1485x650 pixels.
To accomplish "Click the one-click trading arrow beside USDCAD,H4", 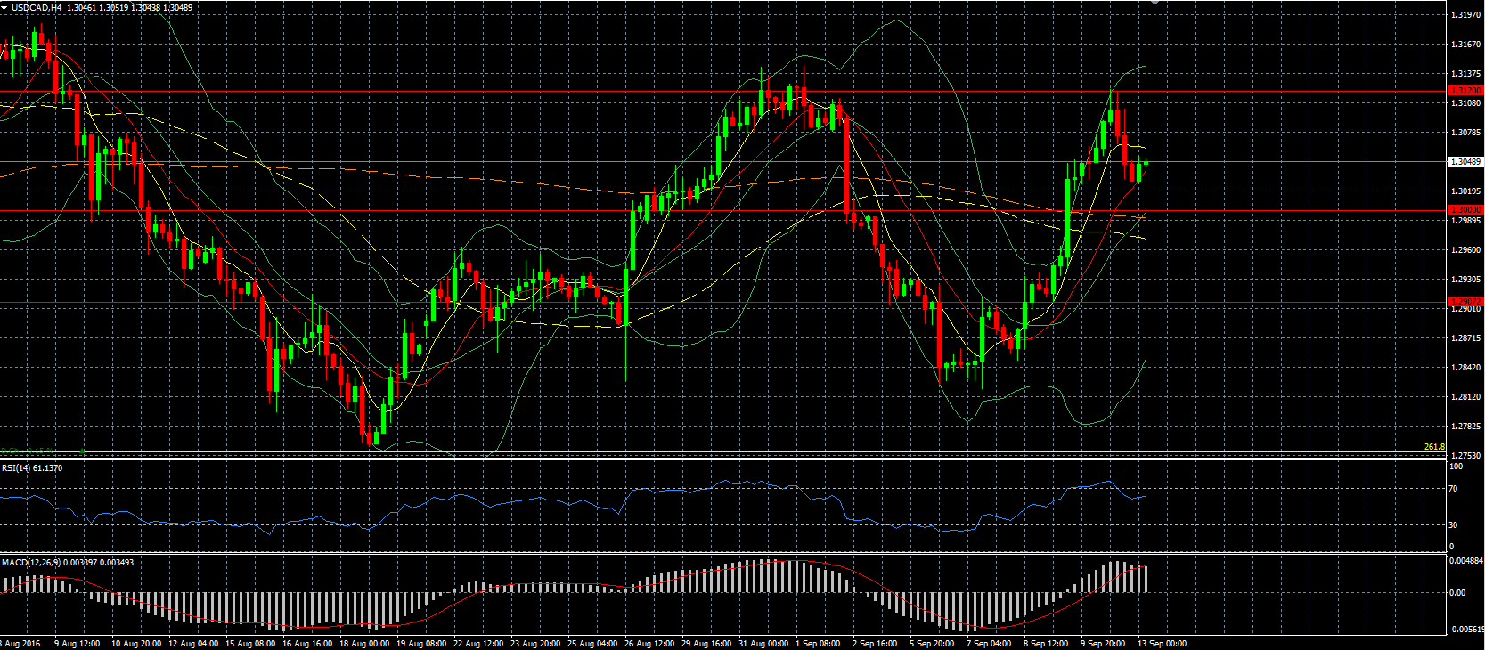I will click(x=4, y=8).
